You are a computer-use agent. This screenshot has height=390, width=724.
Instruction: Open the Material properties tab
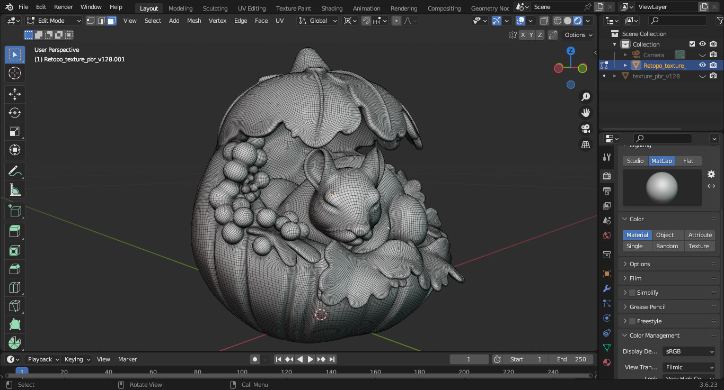click(x=607, y=363)
